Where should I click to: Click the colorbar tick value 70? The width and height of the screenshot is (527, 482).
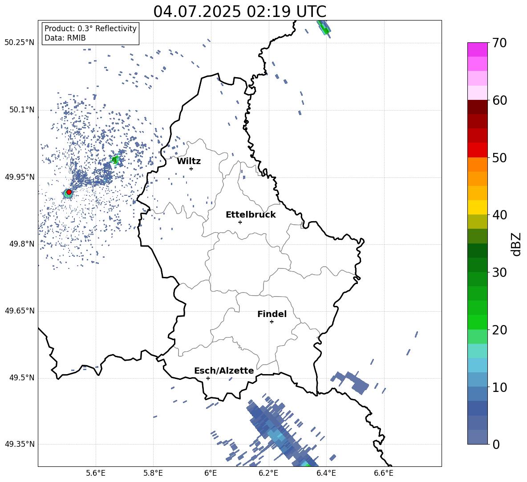499,43
